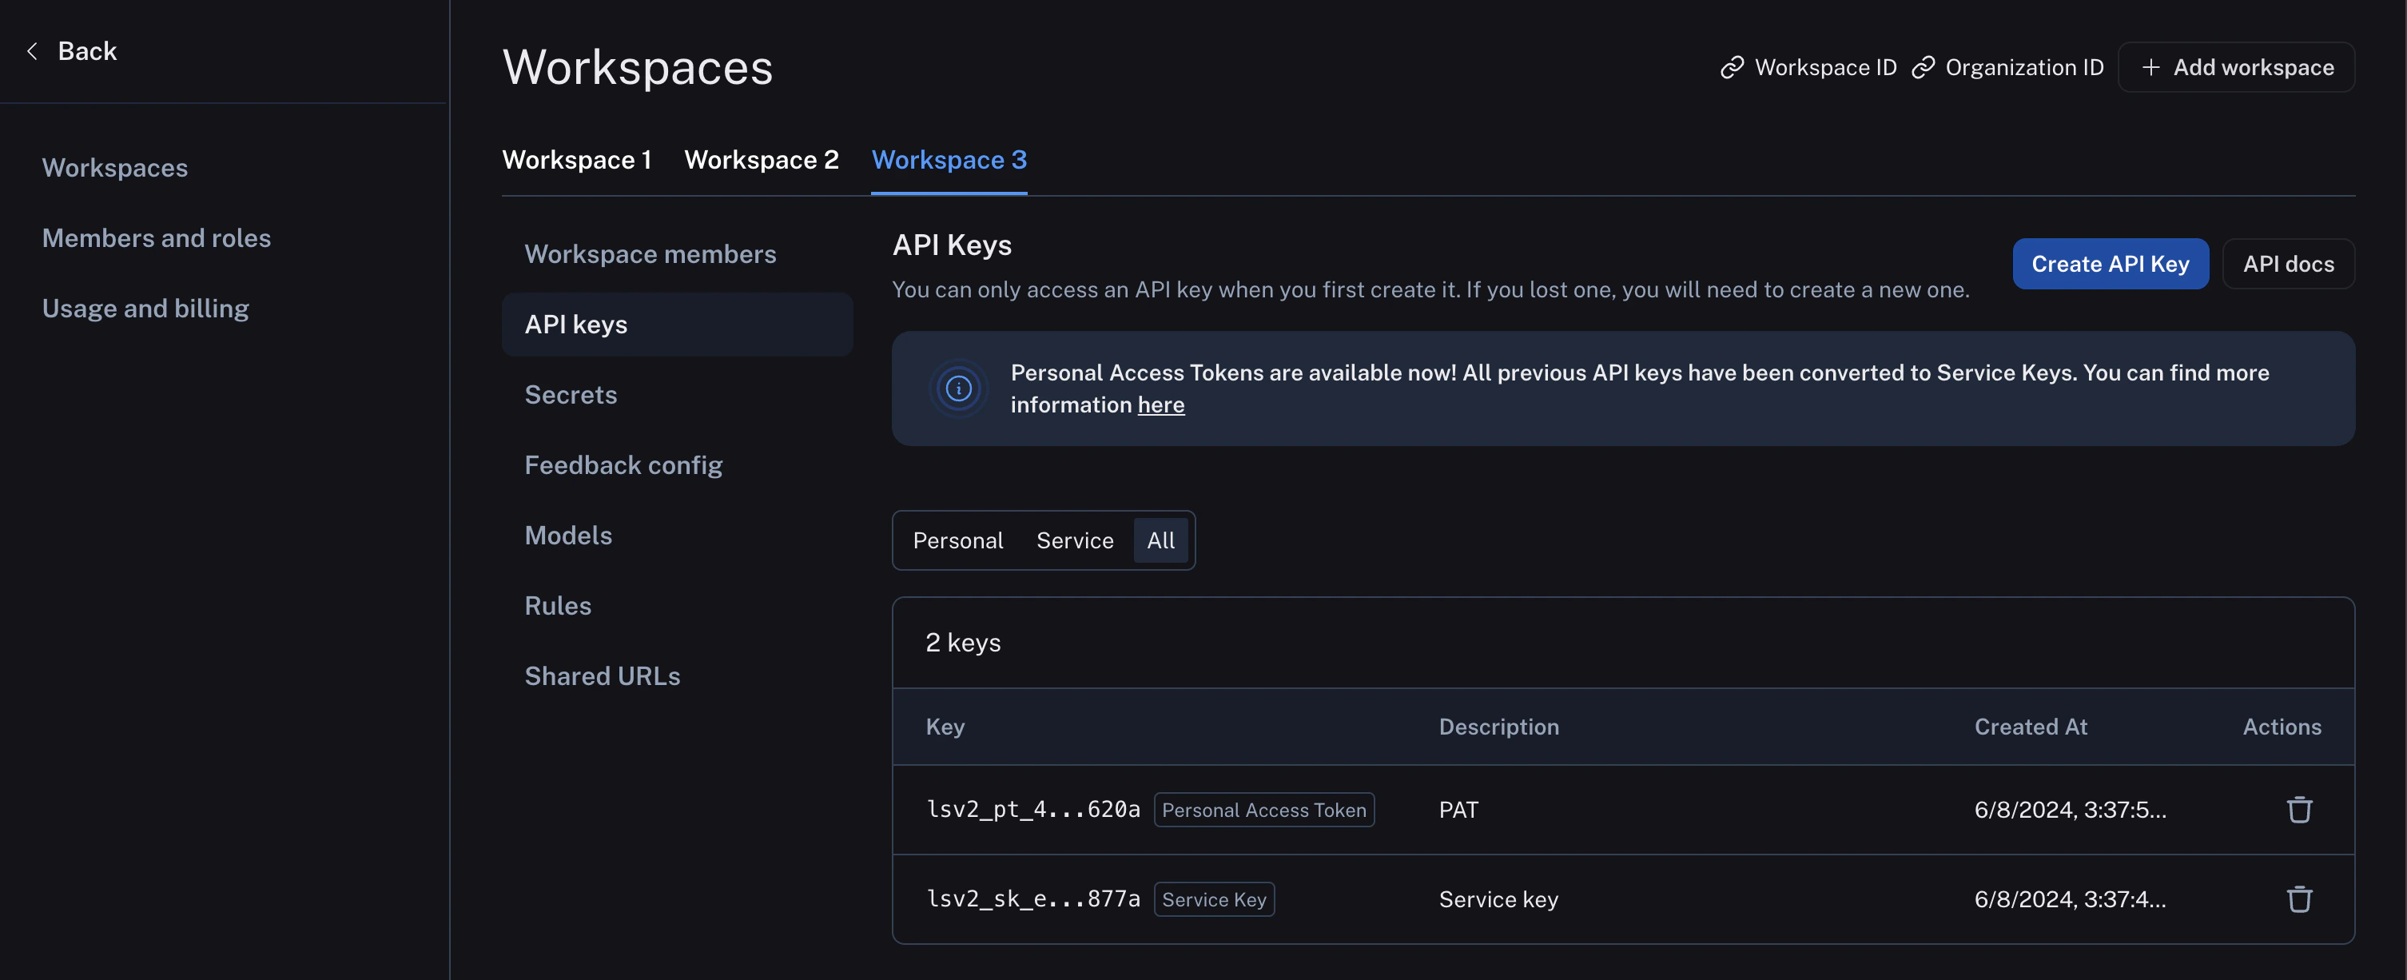Screen dimensions: 2407x980
Task: Open the Workspace members section
Action: click(650, 253)
